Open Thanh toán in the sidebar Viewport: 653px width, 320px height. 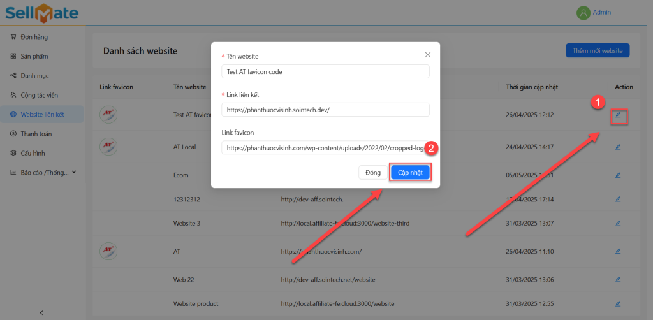(36, 134)
